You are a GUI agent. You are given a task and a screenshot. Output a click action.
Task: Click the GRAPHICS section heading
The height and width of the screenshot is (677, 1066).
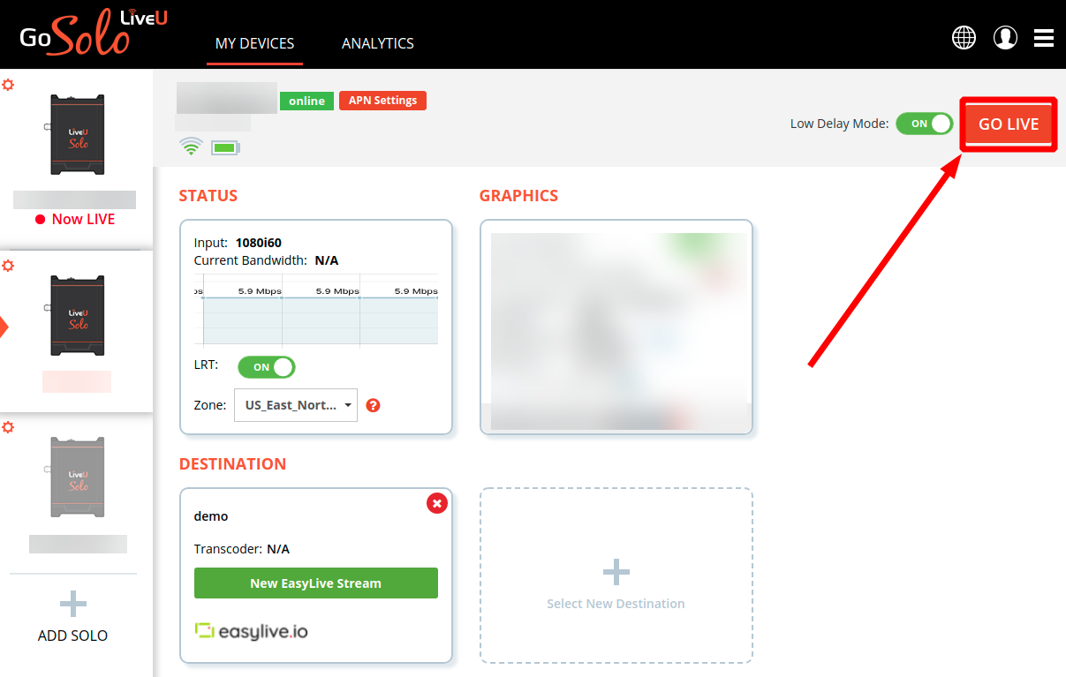(x=518, y=196)
